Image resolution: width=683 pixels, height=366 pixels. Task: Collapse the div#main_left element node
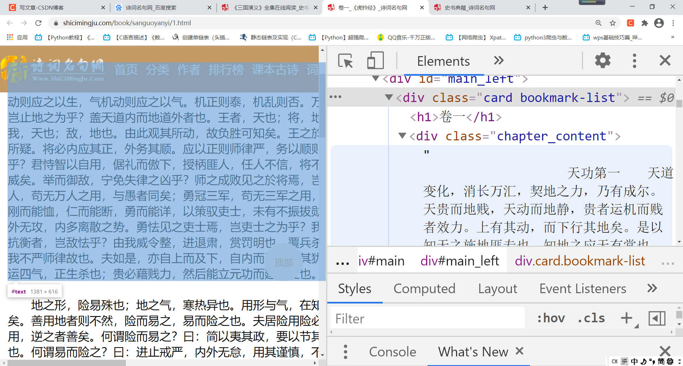tap(375, 79)
